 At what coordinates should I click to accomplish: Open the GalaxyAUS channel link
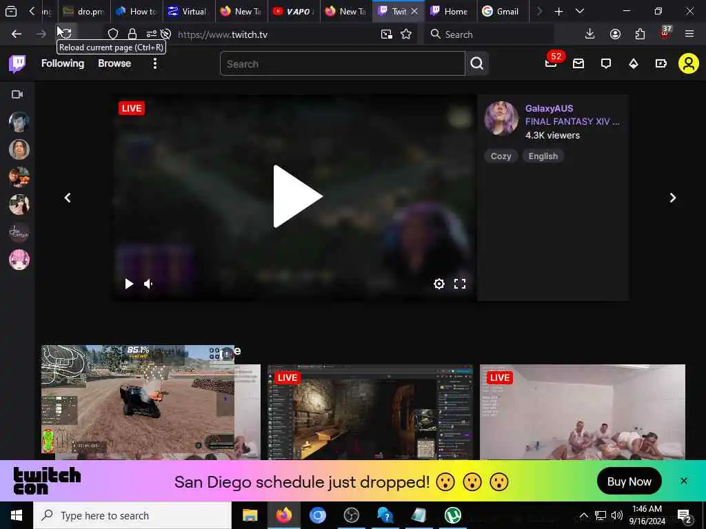tap(549, 108)
